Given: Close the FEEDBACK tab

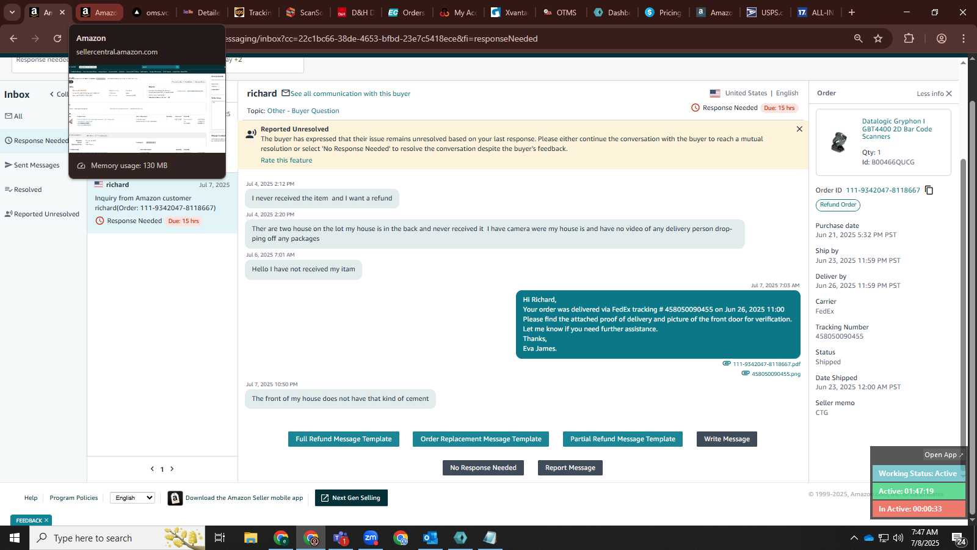Looking at the screenshot, I should [x=46, y=520].
